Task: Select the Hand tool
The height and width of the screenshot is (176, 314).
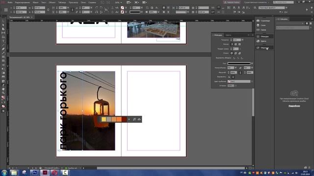Action: (x=3, y=89)
